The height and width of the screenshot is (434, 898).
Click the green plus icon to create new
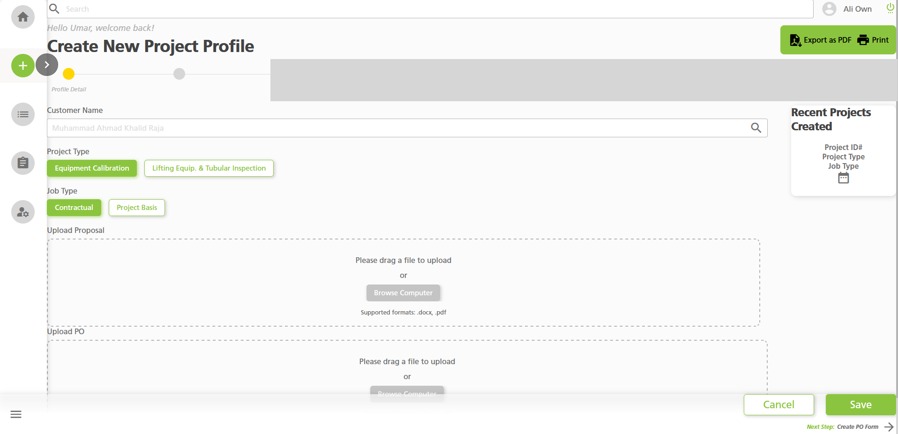point(22,66)
